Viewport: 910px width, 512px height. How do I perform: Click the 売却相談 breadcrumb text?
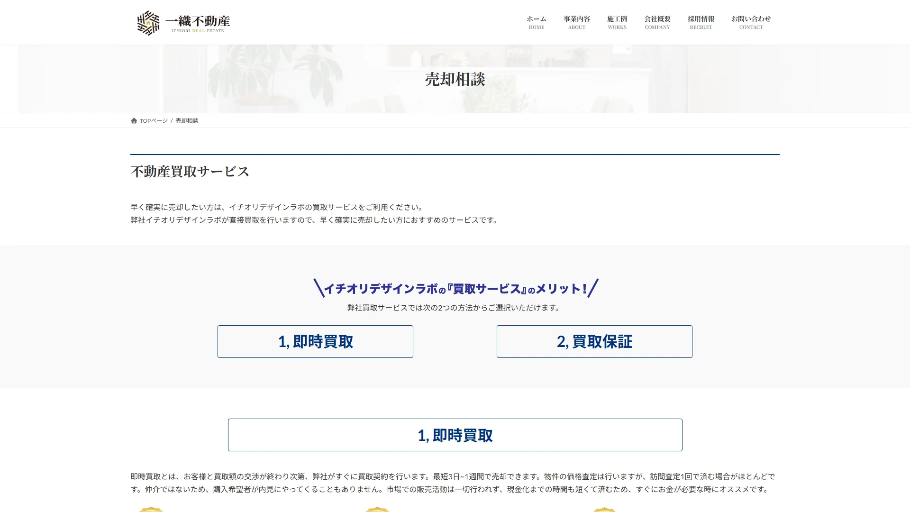[x=187, y=121]
